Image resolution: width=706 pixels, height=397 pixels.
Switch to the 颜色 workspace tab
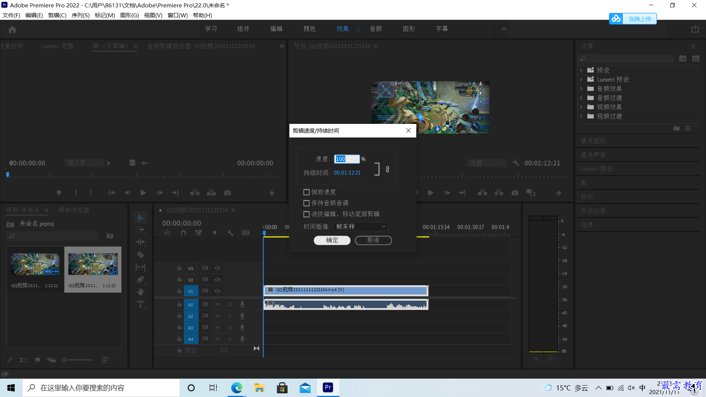pyautogui.click(x=310, y=29)
